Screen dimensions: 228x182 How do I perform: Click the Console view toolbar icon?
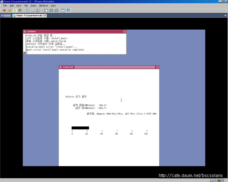pos(68,10)
